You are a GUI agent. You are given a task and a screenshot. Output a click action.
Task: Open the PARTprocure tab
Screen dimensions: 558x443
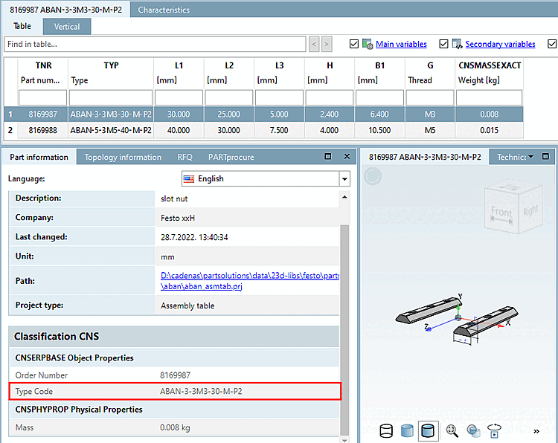tap(231, 157)
